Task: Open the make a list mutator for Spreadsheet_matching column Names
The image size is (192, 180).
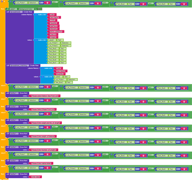Action: point(42,68)
